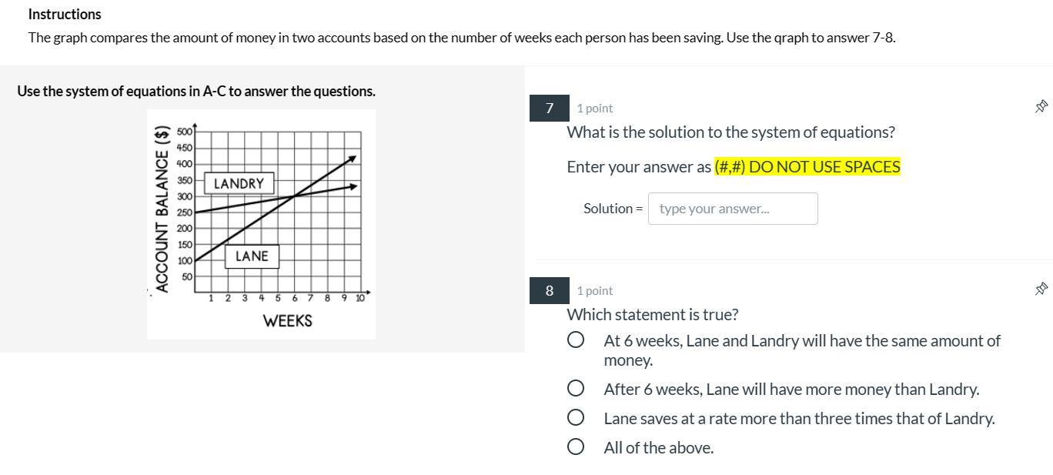
Task: Click the question 8 number badge
Action: pos(549,290)
